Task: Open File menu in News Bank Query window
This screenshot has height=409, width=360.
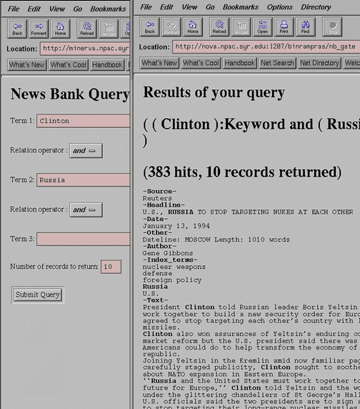Action: click(14, 9)
